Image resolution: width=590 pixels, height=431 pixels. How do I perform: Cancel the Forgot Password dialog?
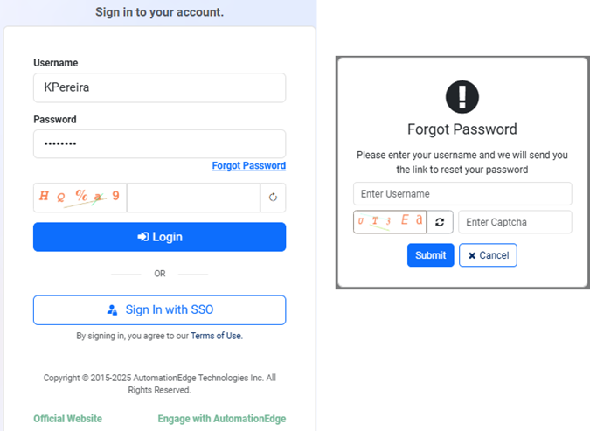click(488, 255)
